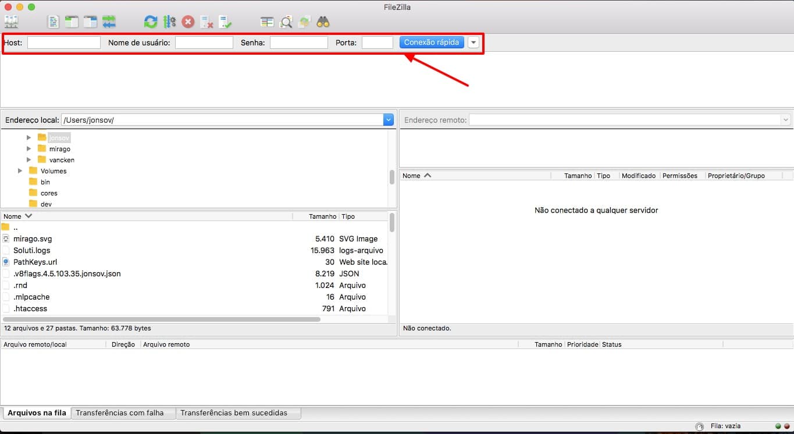The image size is (794, 434).
Task: Sort local files by Nome column
Action: pyautogui.click(x=147, y=216)
